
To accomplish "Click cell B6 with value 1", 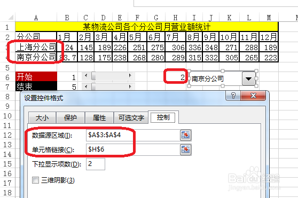I will [67, 77].
